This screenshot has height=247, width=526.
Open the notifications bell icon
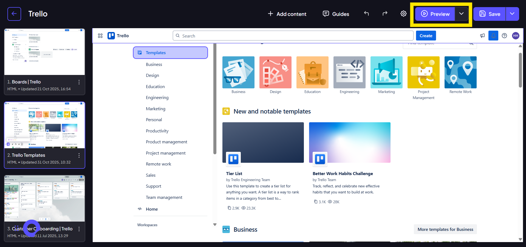click(493, 36)
